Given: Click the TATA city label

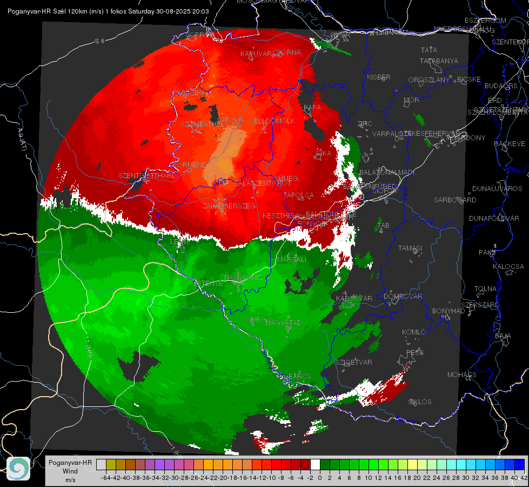Looking at the screenshot, I should click(x=429, y=50).
